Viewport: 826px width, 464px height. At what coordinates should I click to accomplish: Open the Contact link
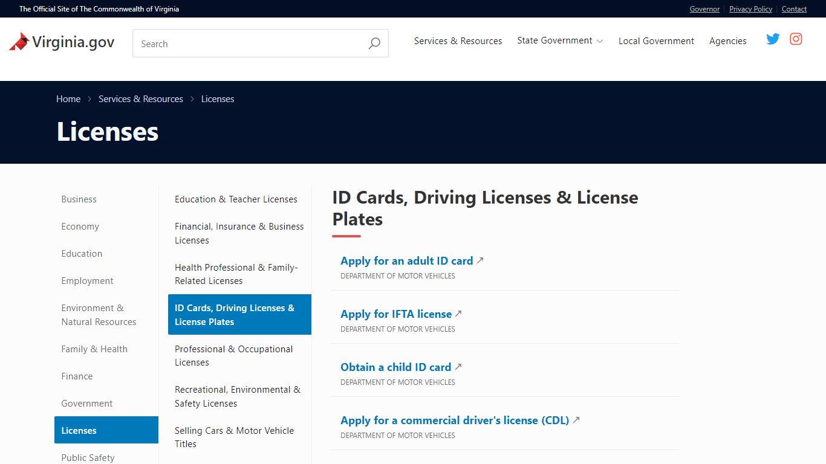tap(794, 9)
